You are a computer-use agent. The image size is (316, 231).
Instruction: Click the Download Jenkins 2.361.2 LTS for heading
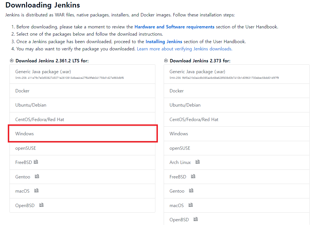pos(52,61)
